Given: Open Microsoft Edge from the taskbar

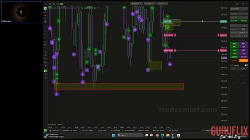Looking at the screenshot, I should pos(162,135).
